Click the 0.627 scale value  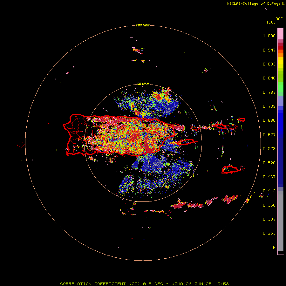coord(269,135)
